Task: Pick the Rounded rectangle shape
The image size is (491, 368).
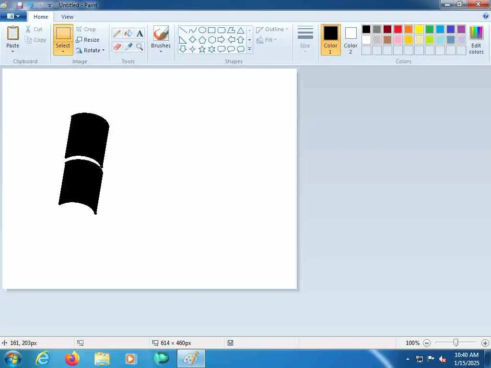Action: coord(222,30)
